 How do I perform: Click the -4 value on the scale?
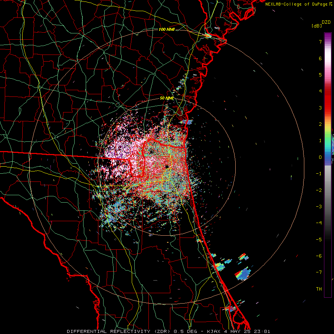coord(319,223)
